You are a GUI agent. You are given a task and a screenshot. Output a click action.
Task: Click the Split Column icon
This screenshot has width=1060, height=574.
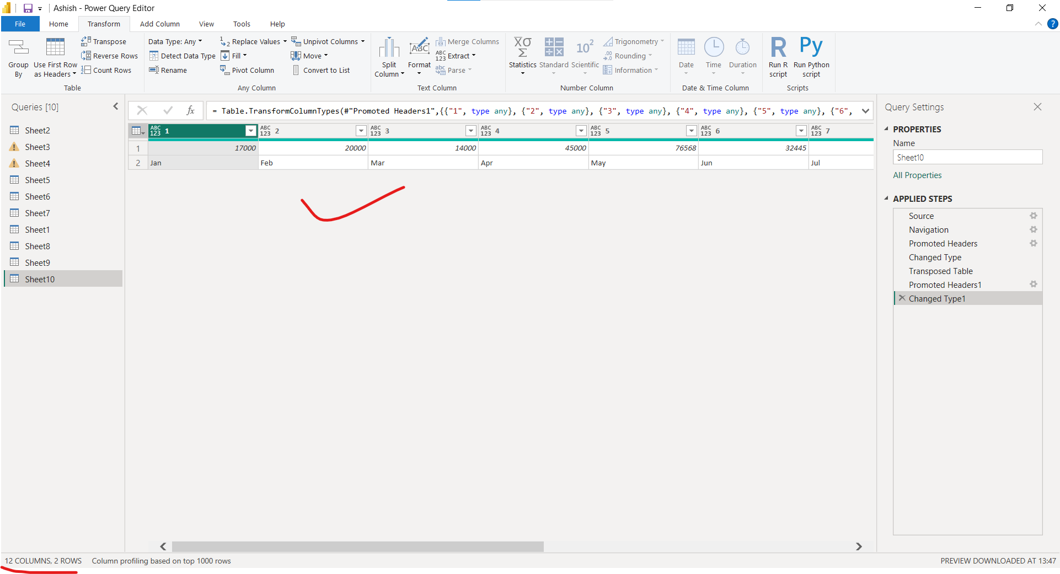389,48
